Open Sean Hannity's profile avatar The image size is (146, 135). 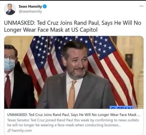coord(10,9)
